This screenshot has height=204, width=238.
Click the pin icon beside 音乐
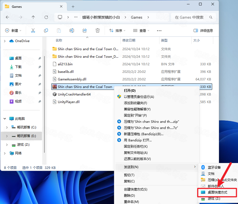[40, 93]
